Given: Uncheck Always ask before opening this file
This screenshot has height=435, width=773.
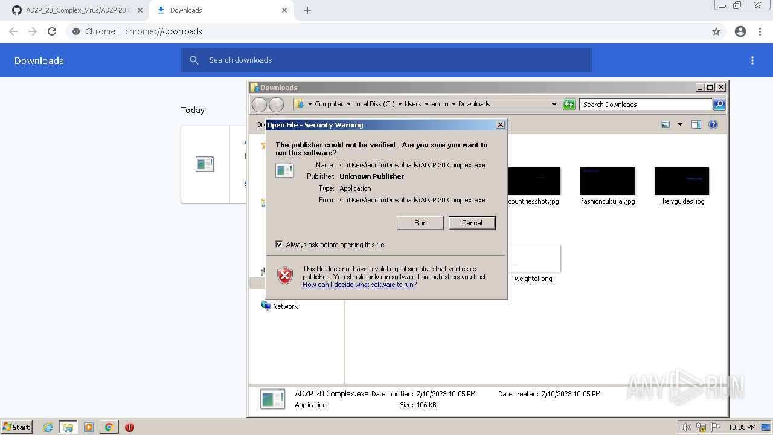Looking at the screenshot, I should coord(279,245).
